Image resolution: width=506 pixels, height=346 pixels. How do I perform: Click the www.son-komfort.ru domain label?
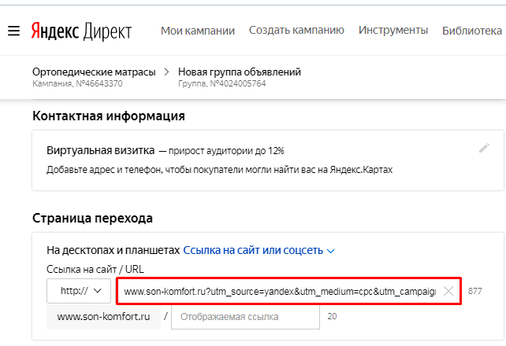103,317
